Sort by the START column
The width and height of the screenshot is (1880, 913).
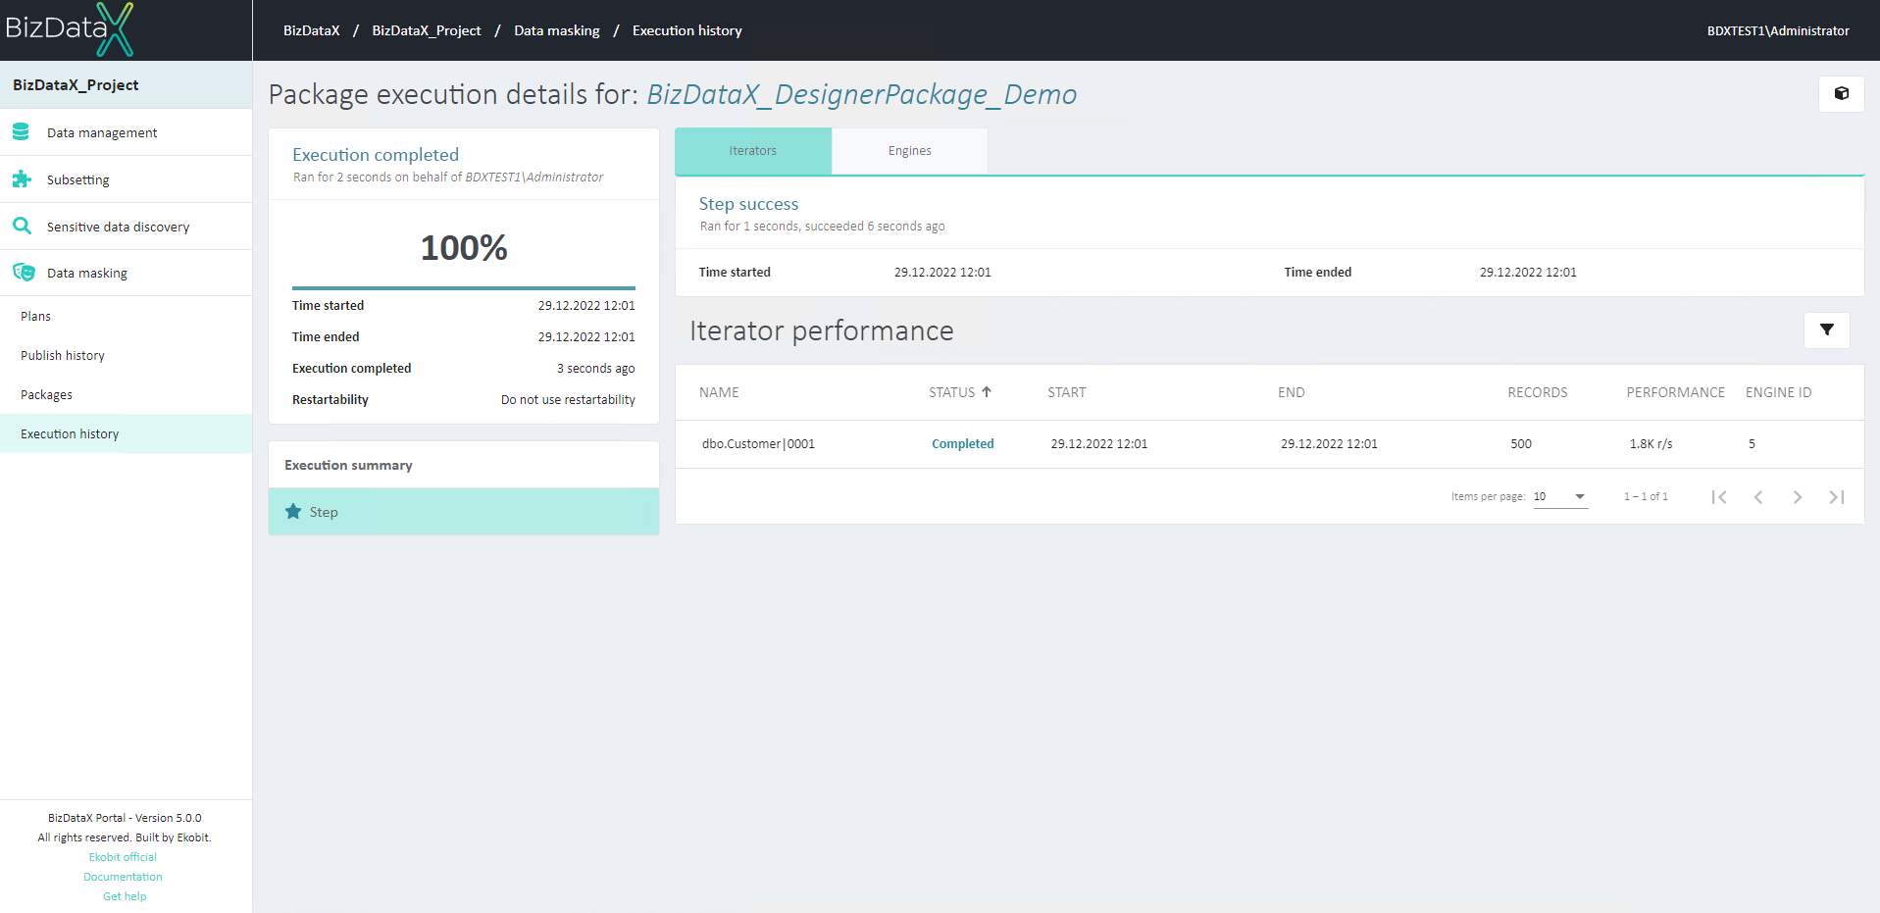pos(1067,392)
